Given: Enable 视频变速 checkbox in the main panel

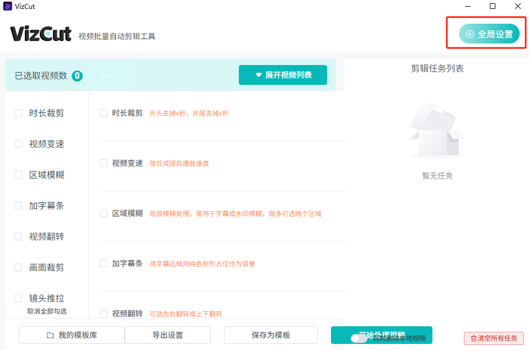Looking at the screenshot, I should pos(104,163).
